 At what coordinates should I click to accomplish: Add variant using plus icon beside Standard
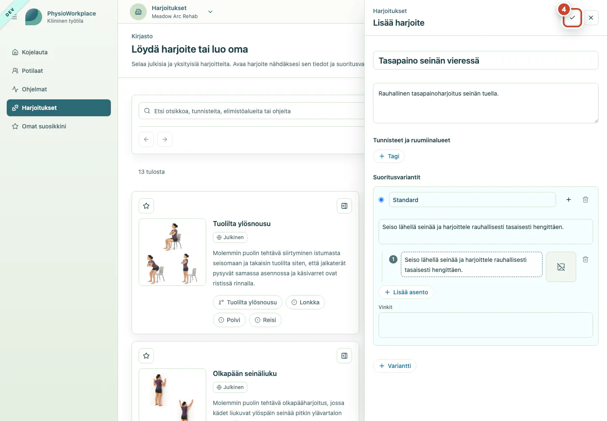tap(569, 200)
